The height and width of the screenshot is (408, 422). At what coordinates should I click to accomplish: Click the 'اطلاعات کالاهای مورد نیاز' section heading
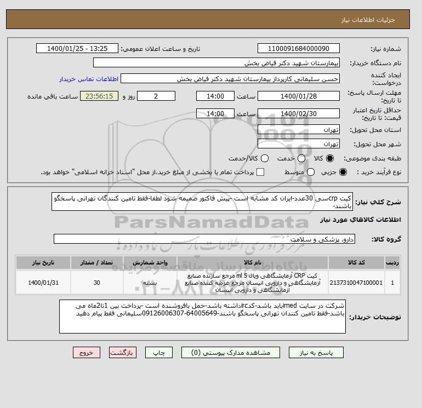click(361, 220)
